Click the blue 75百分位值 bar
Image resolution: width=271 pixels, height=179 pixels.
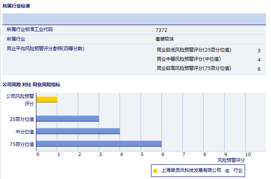click(x=99, y=144)
